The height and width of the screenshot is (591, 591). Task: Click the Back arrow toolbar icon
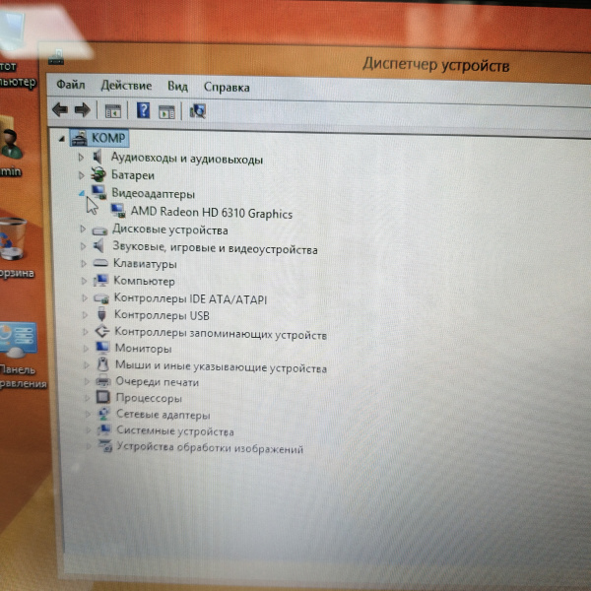[60, 110]
